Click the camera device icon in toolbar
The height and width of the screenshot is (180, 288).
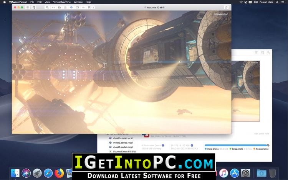pos(77,7)
